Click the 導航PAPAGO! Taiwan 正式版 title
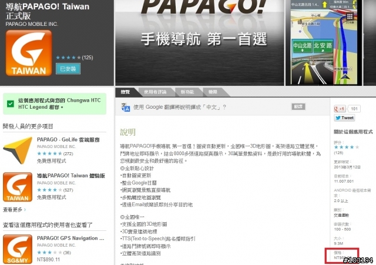376x265 pixels. (x=47, y=11)
